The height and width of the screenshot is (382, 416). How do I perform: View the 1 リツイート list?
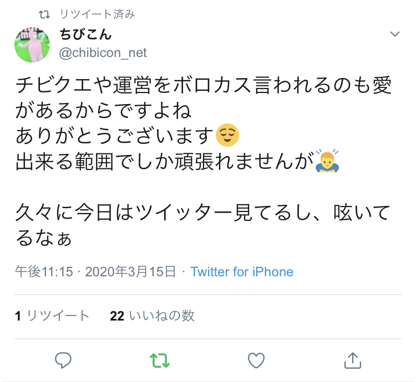point(52,316)
